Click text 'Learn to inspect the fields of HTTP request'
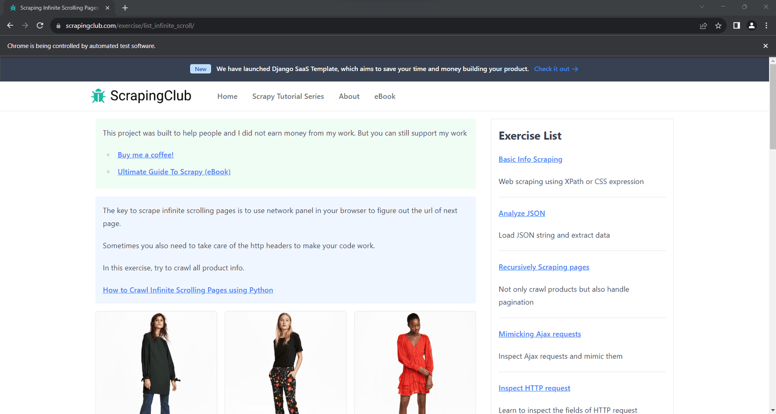 567,410
